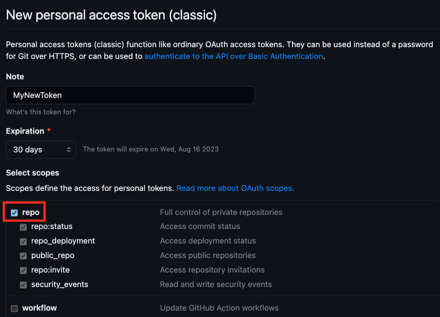Toggle the repo:invite checkbox
This screenshot has height=317, width=440.
(24, 270)
